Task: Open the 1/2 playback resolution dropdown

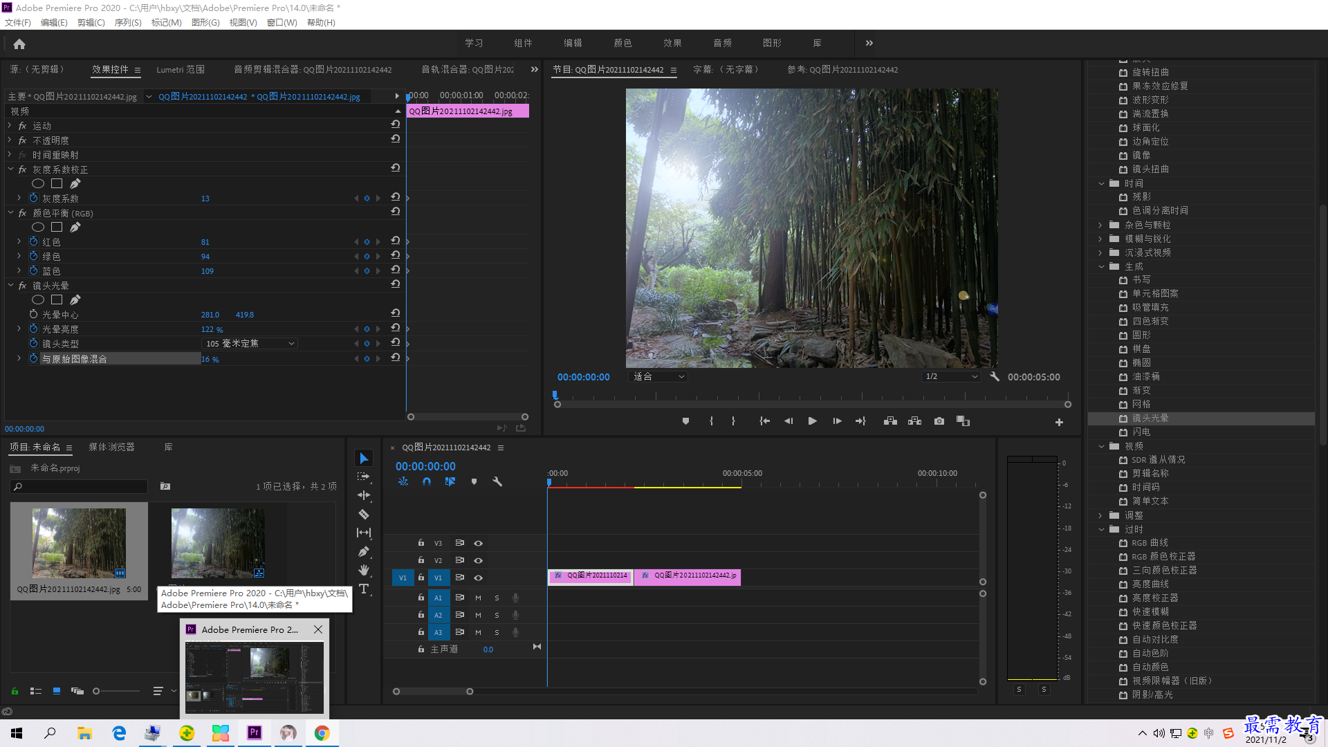Action: tap(952, 377)
